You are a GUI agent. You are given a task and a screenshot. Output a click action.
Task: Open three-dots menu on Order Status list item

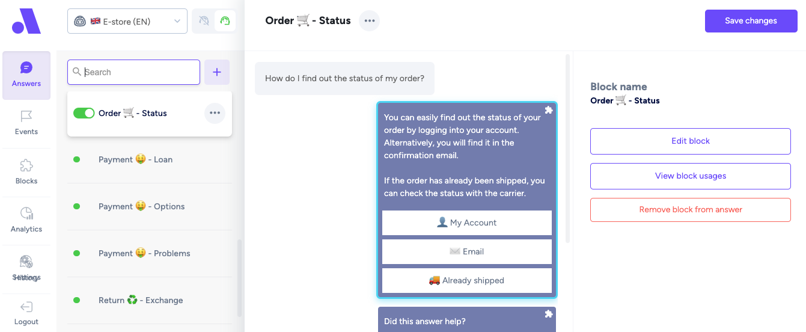(x=215, y=113)
